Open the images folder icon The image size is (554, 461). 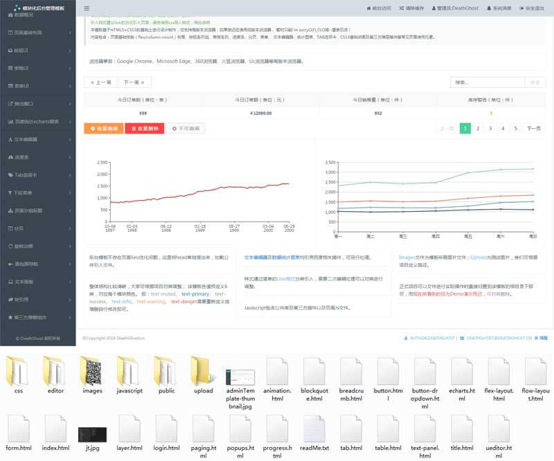(92, 370)
